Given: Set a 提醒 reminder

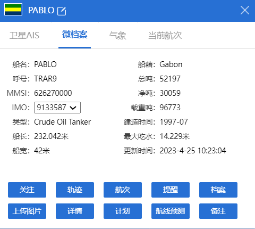Looking at the screenshot, I should click(x=171, y=190).
